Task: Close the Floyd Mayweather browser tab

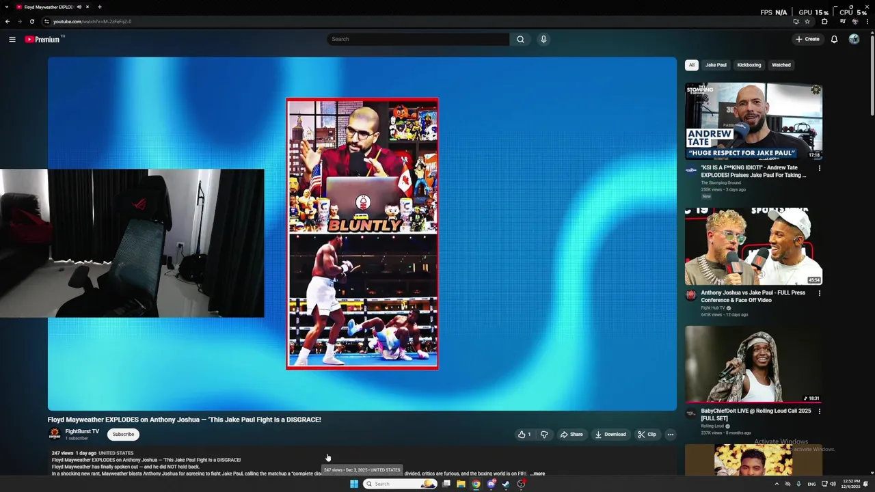Action: pos(87,7)
